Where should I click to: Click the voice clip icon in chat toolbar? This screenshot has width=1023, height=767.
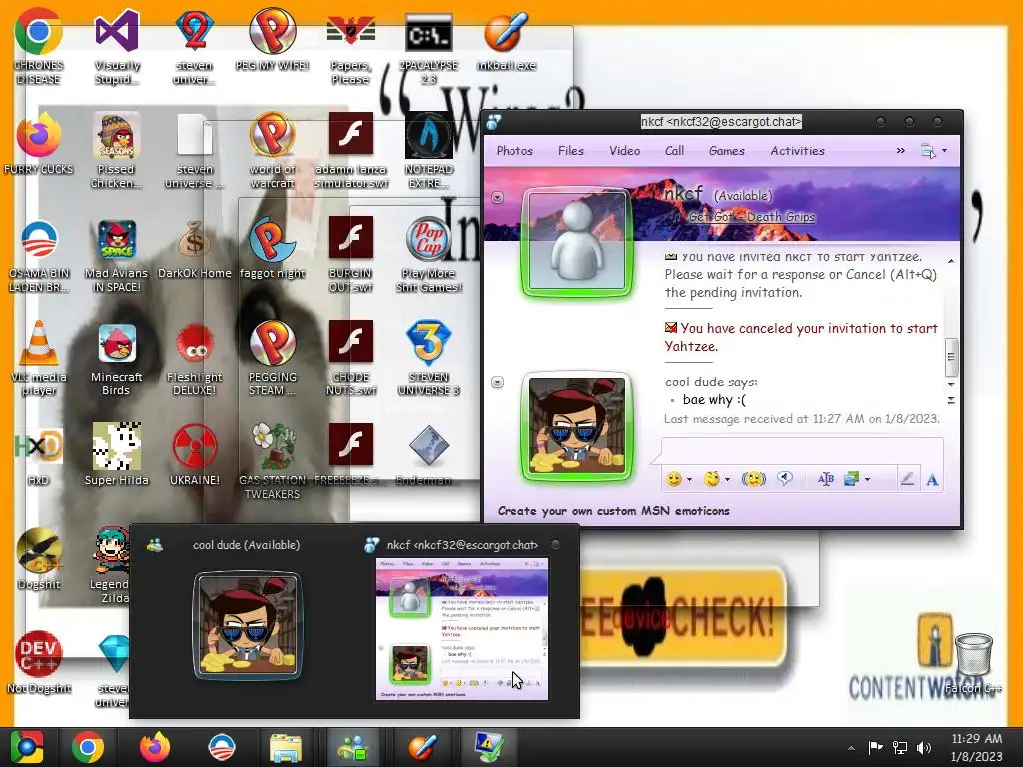click(785, 479)
